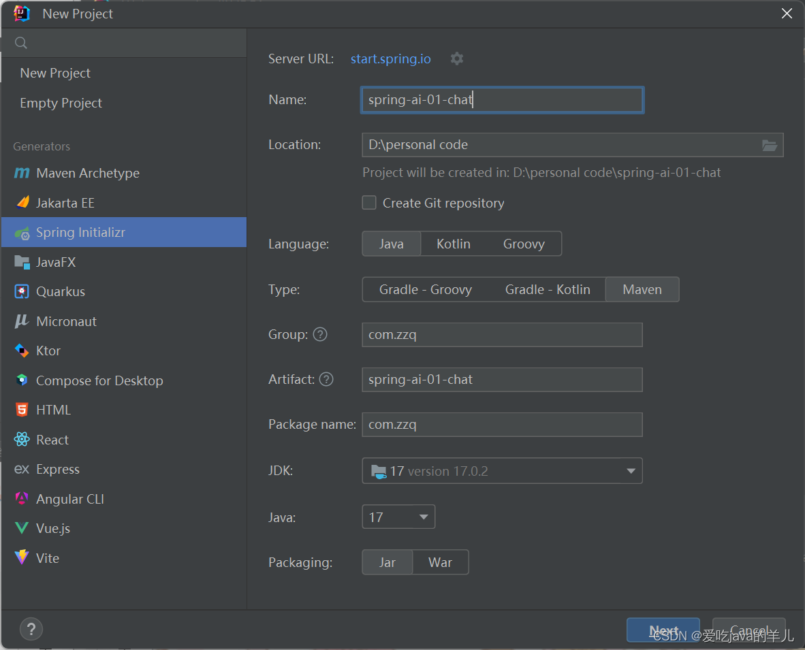Select Gradle - Groovy build type
This screenshot has width=805, height=650.
pos(426,289)
